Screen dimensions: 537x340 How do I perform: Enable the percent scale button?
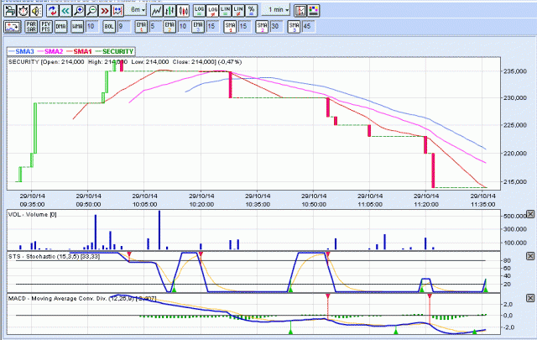(x=251, y=10)
